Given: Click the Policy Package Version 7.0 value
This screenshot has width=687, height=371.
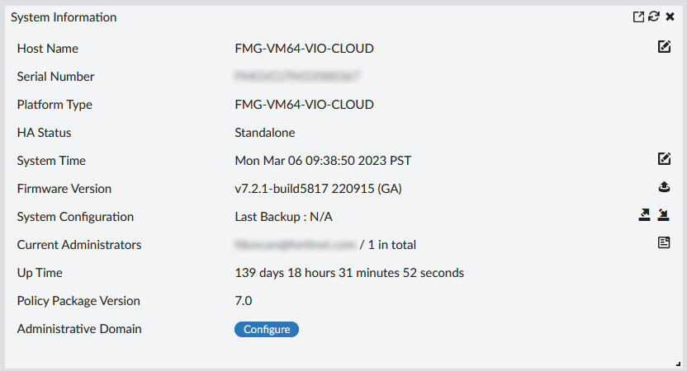Looking at the screenshot, I should point(244,301).
